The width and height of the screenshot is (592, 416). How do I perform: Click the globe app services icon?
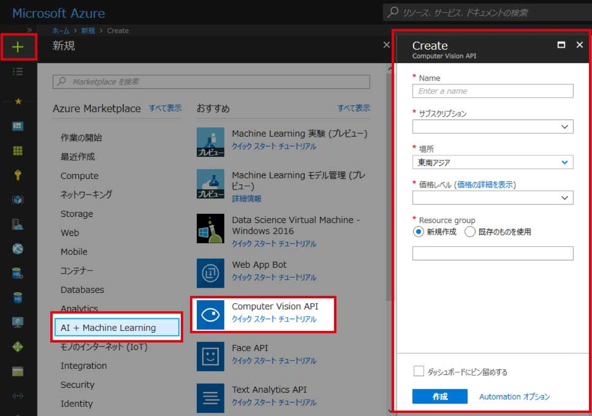tap(18, 249)
